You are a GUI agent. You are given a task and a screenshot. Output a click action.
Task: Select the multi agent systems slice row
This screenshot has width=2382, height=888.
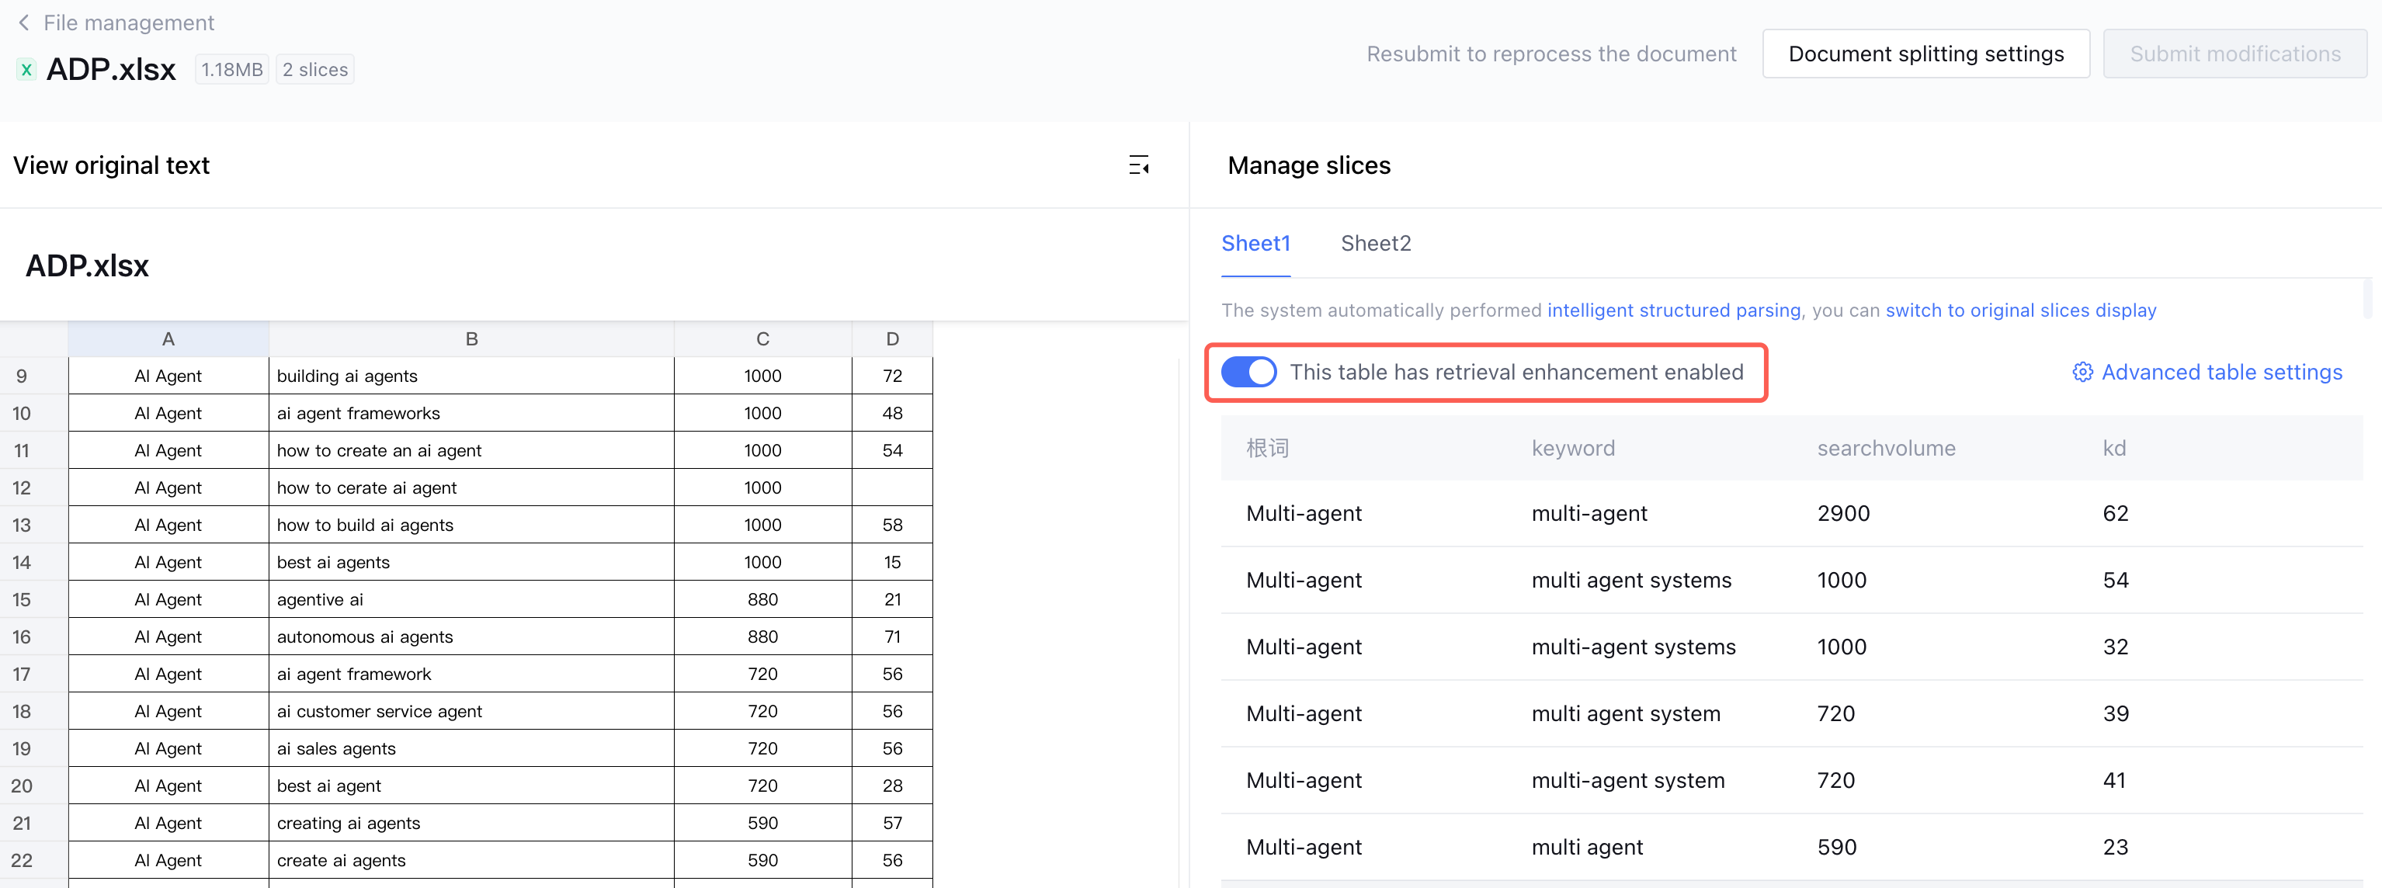pyautogui.click(x=1631, y=581)
